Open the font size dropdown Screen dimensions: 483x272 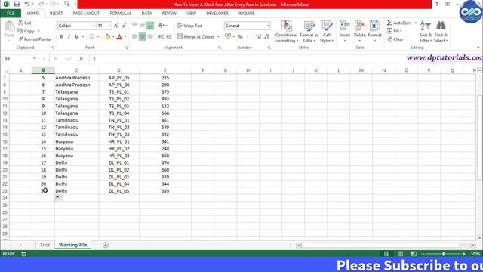[x=109, y=26]
